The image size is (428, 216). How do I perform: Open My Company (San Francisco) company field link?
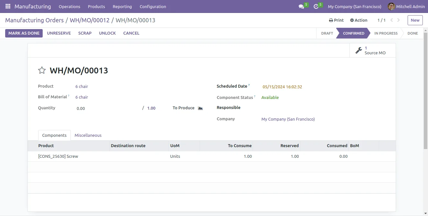click(x=288, y=119)
